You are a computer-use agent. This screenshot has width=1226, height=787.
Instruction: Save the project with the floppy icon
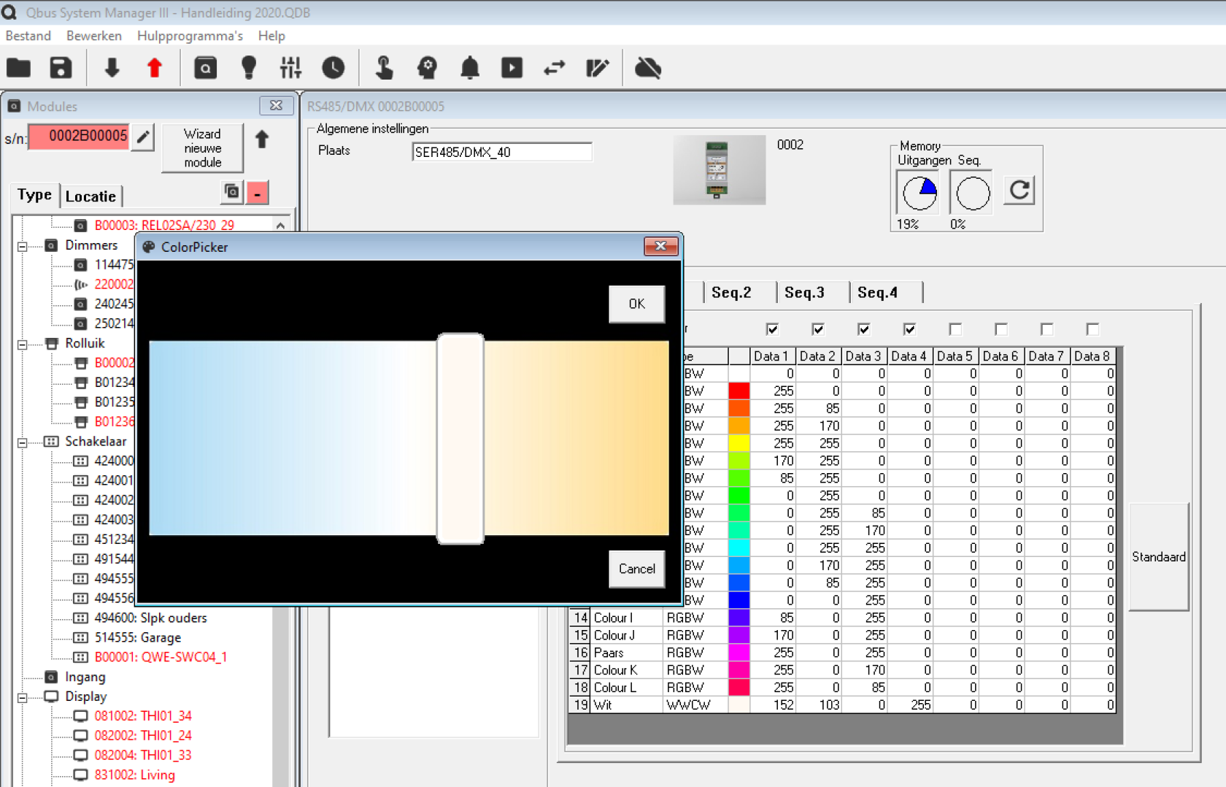coord(61,68)
